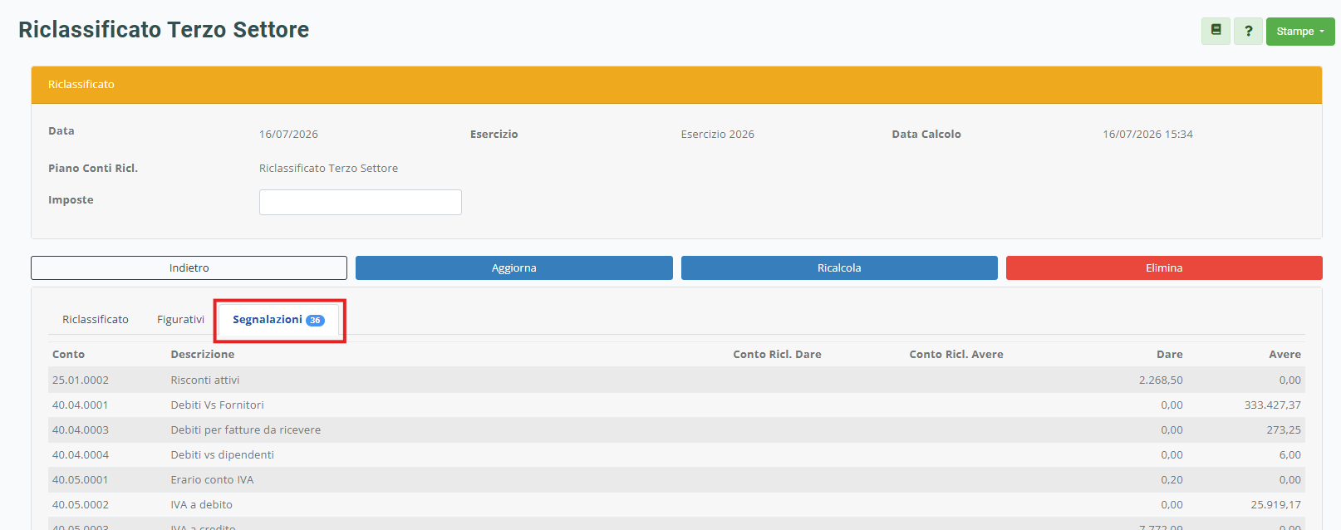Click the Conto Ricl. Dare column header
Screen dimensions: 1341x530
coord(777,354)
